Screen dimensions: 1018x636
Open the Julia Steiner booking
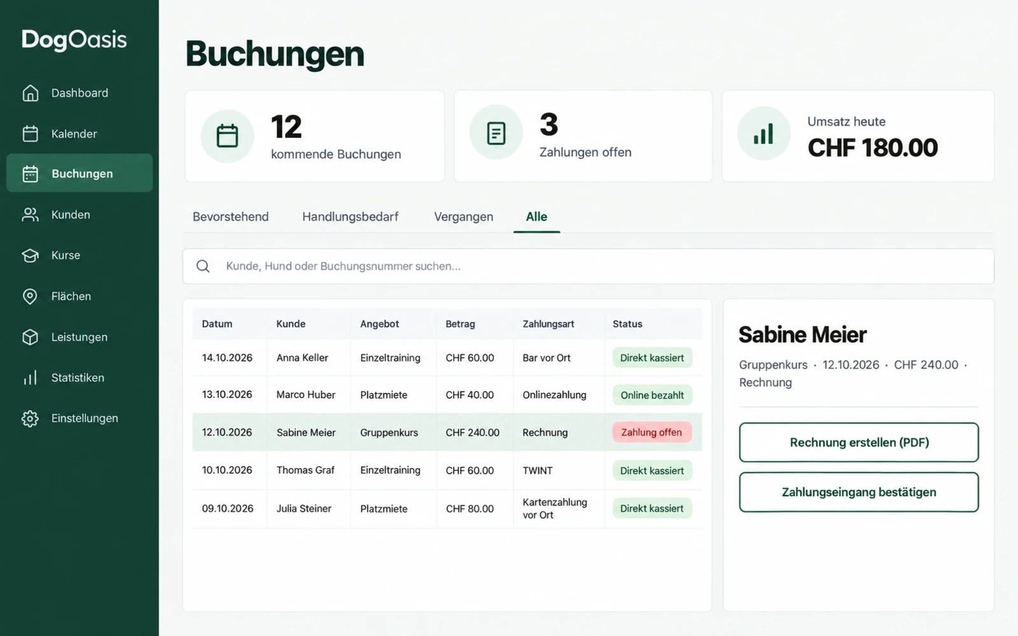pyautogui.click(x=447, y=509)
